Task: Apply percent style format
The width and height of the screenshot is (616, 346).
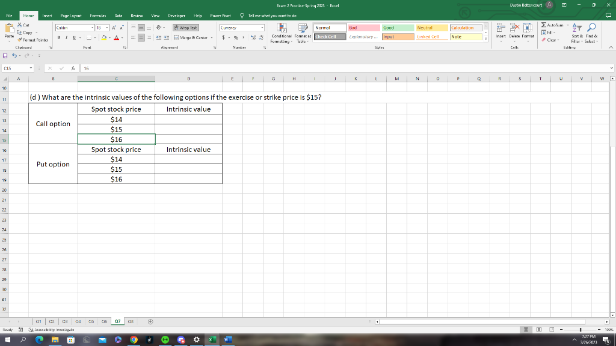Action: click(236, 38)
